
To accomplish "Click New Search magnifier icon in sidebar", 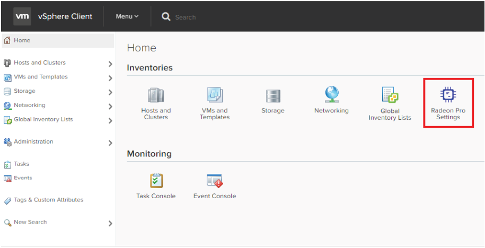I will click(x=7, y=223).
